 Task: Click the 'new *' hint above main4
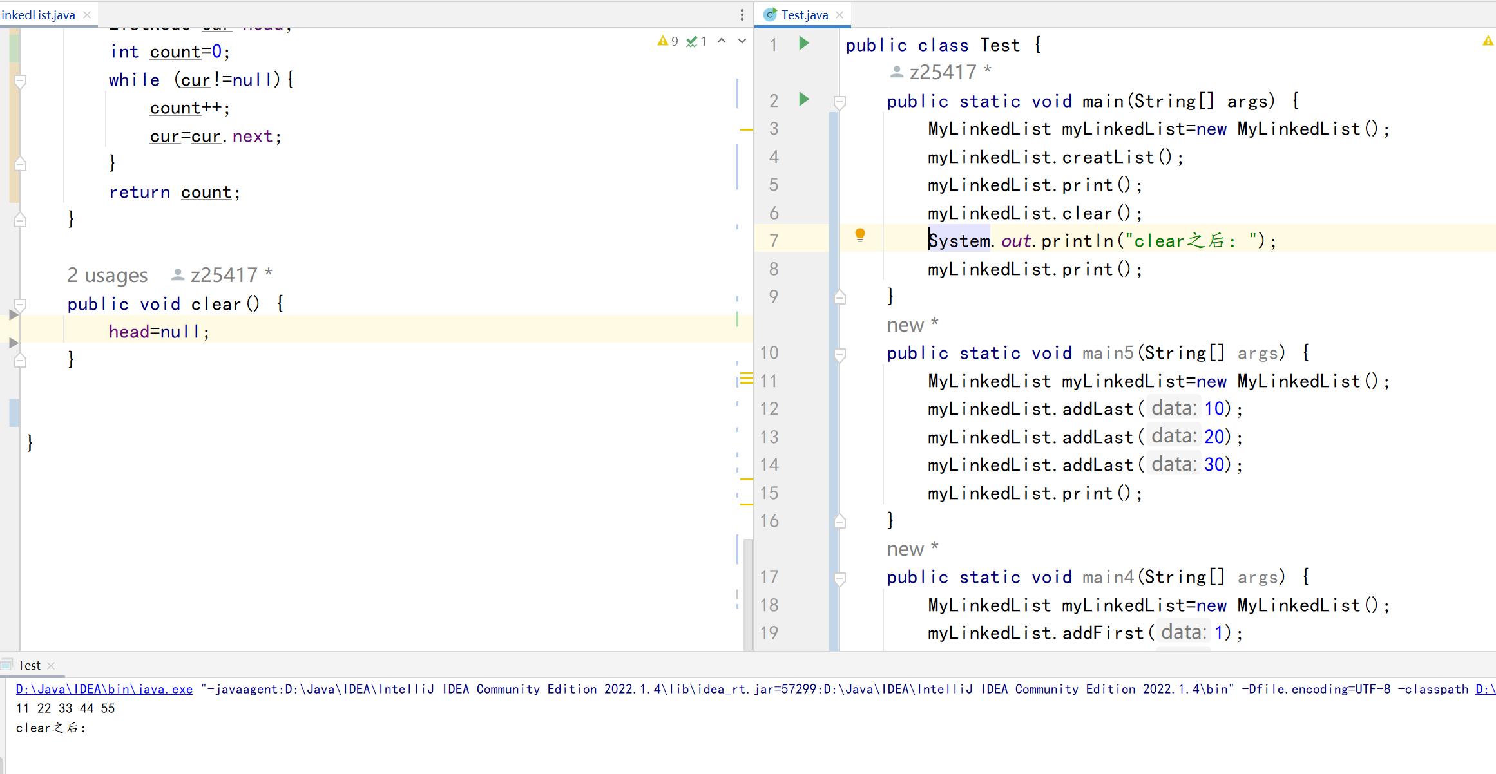coord(912,549)
